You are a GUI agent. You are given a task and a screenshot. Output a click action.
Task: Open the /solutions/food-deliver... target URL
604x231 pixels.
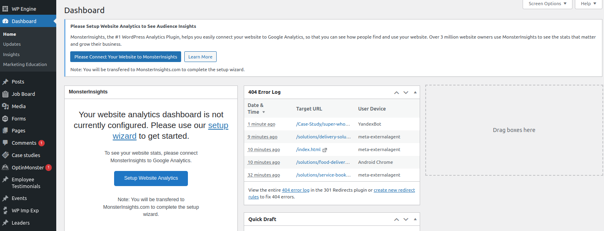click(323, 162)
